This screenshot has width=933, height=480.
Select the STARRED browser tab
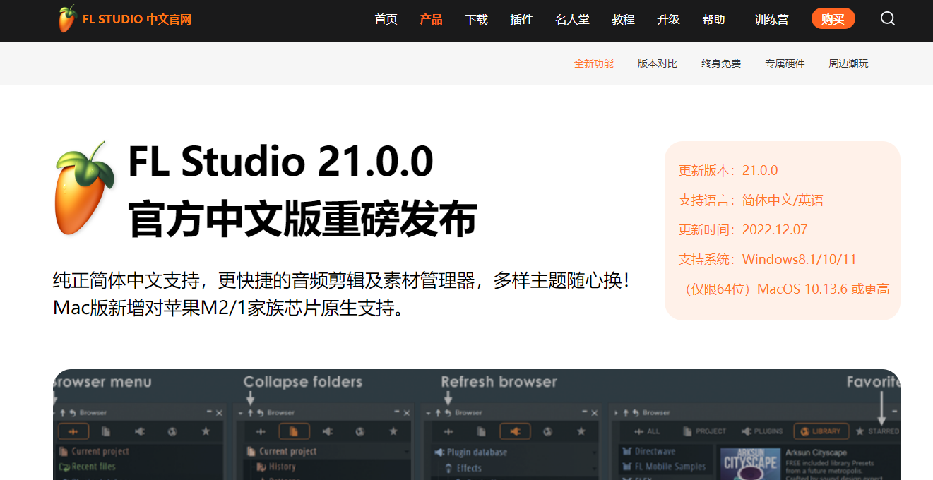click(878, 431)
